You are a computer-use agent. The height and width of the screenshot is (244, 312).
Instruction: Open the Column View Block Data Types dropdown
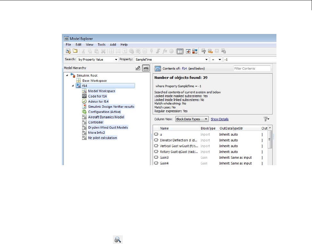point(192,119)
